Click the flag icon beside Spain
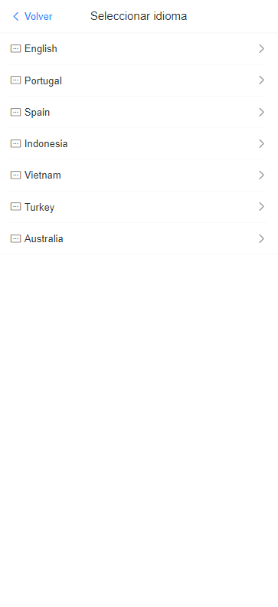278x607 pixels. point(15,112)
